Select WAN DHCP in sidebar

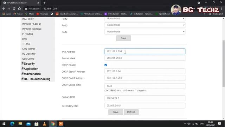point(28,19)
